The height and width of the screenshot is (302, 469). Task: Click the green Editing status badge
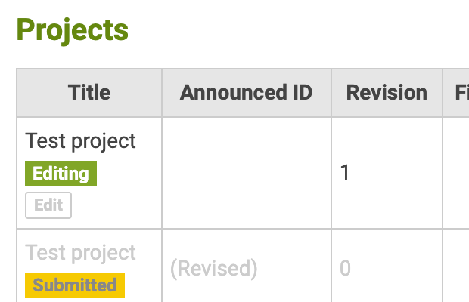click(x=61, y=174)
